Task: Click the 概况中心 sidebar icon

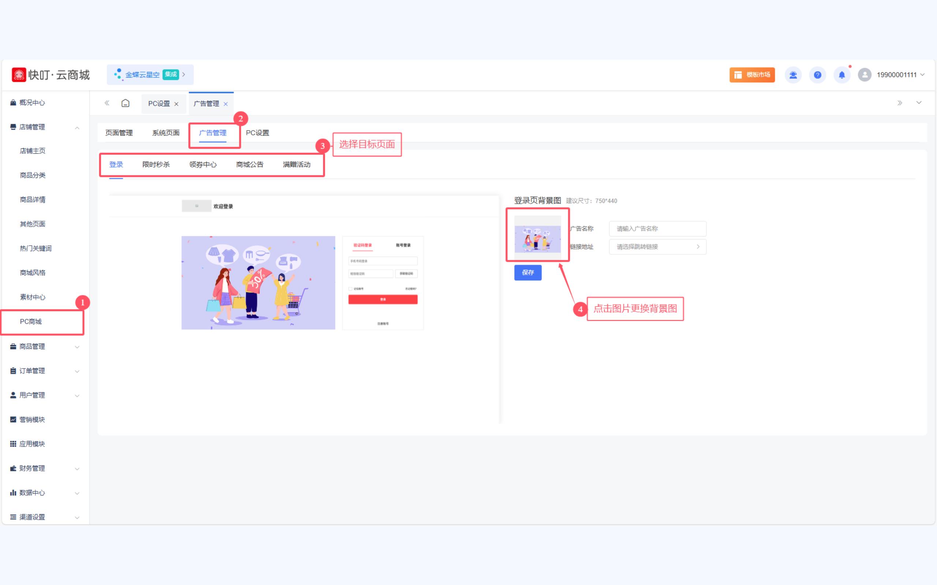Action: pos(13,102)
